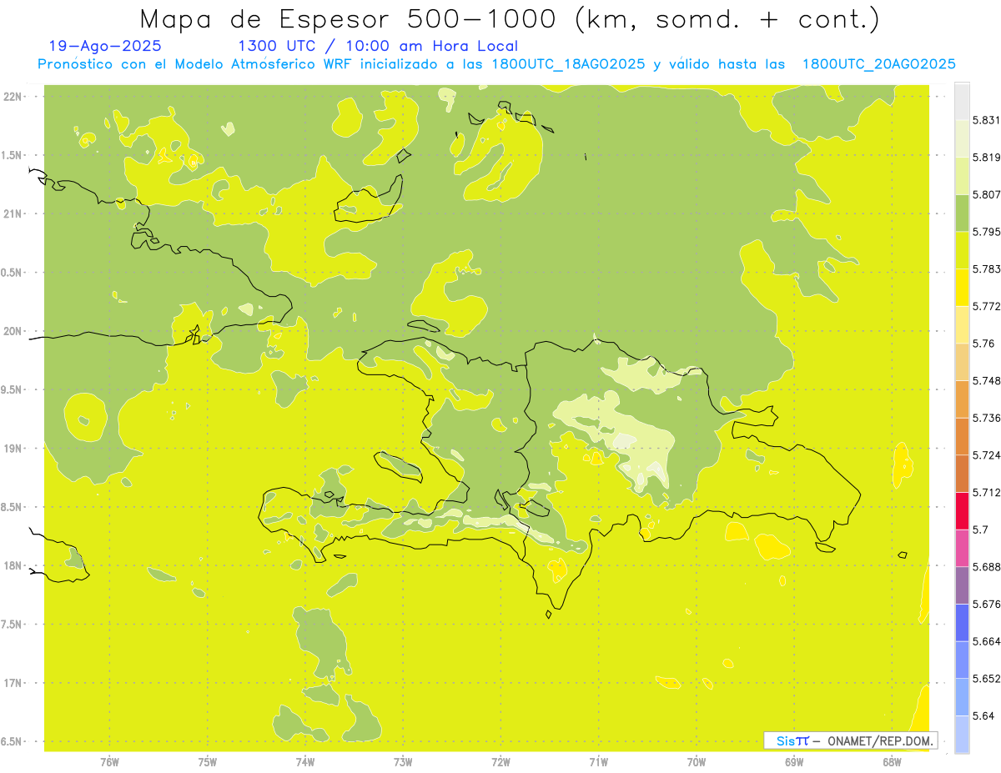Click the colorbar value '5.724'
The image size is (1001, 773).
tap(986, 455)
